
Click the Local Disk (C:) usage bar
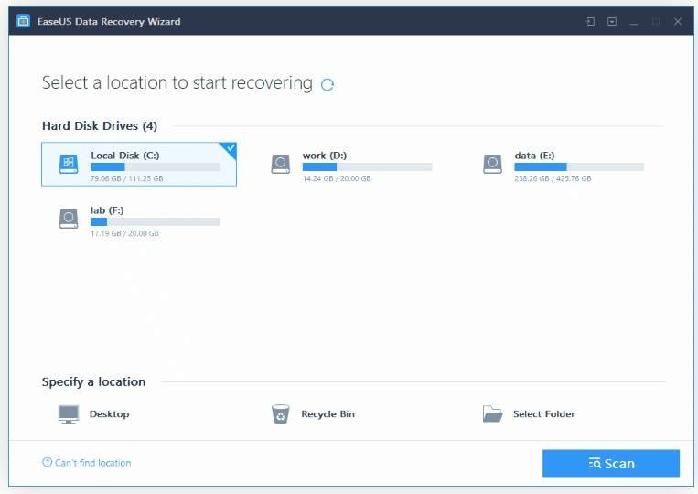(x=156, y=166)
